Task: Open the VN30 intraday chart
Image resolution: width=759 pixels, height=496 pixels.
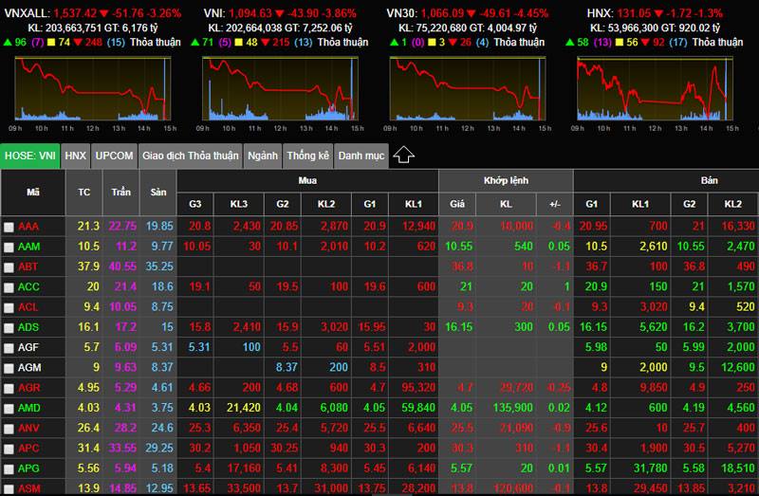Action: pyautogui.click(x=468, y=89)
